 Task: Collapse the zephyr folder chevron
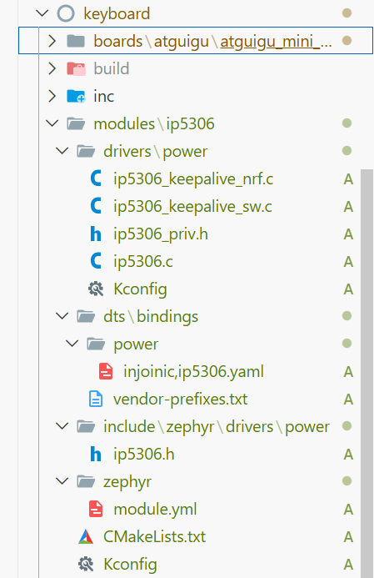[x=62, y=481]
